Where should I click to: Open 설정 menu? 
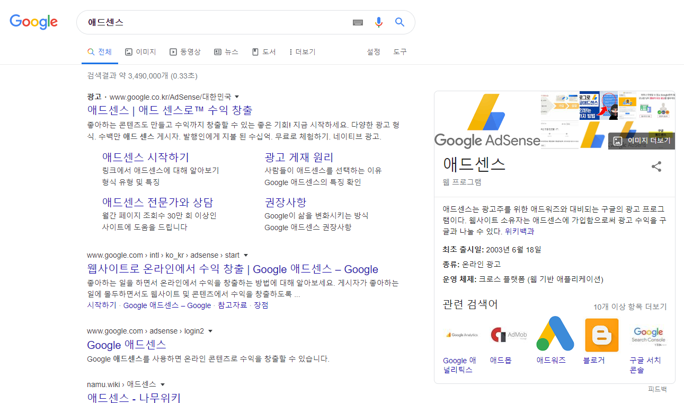pos(374,52)
